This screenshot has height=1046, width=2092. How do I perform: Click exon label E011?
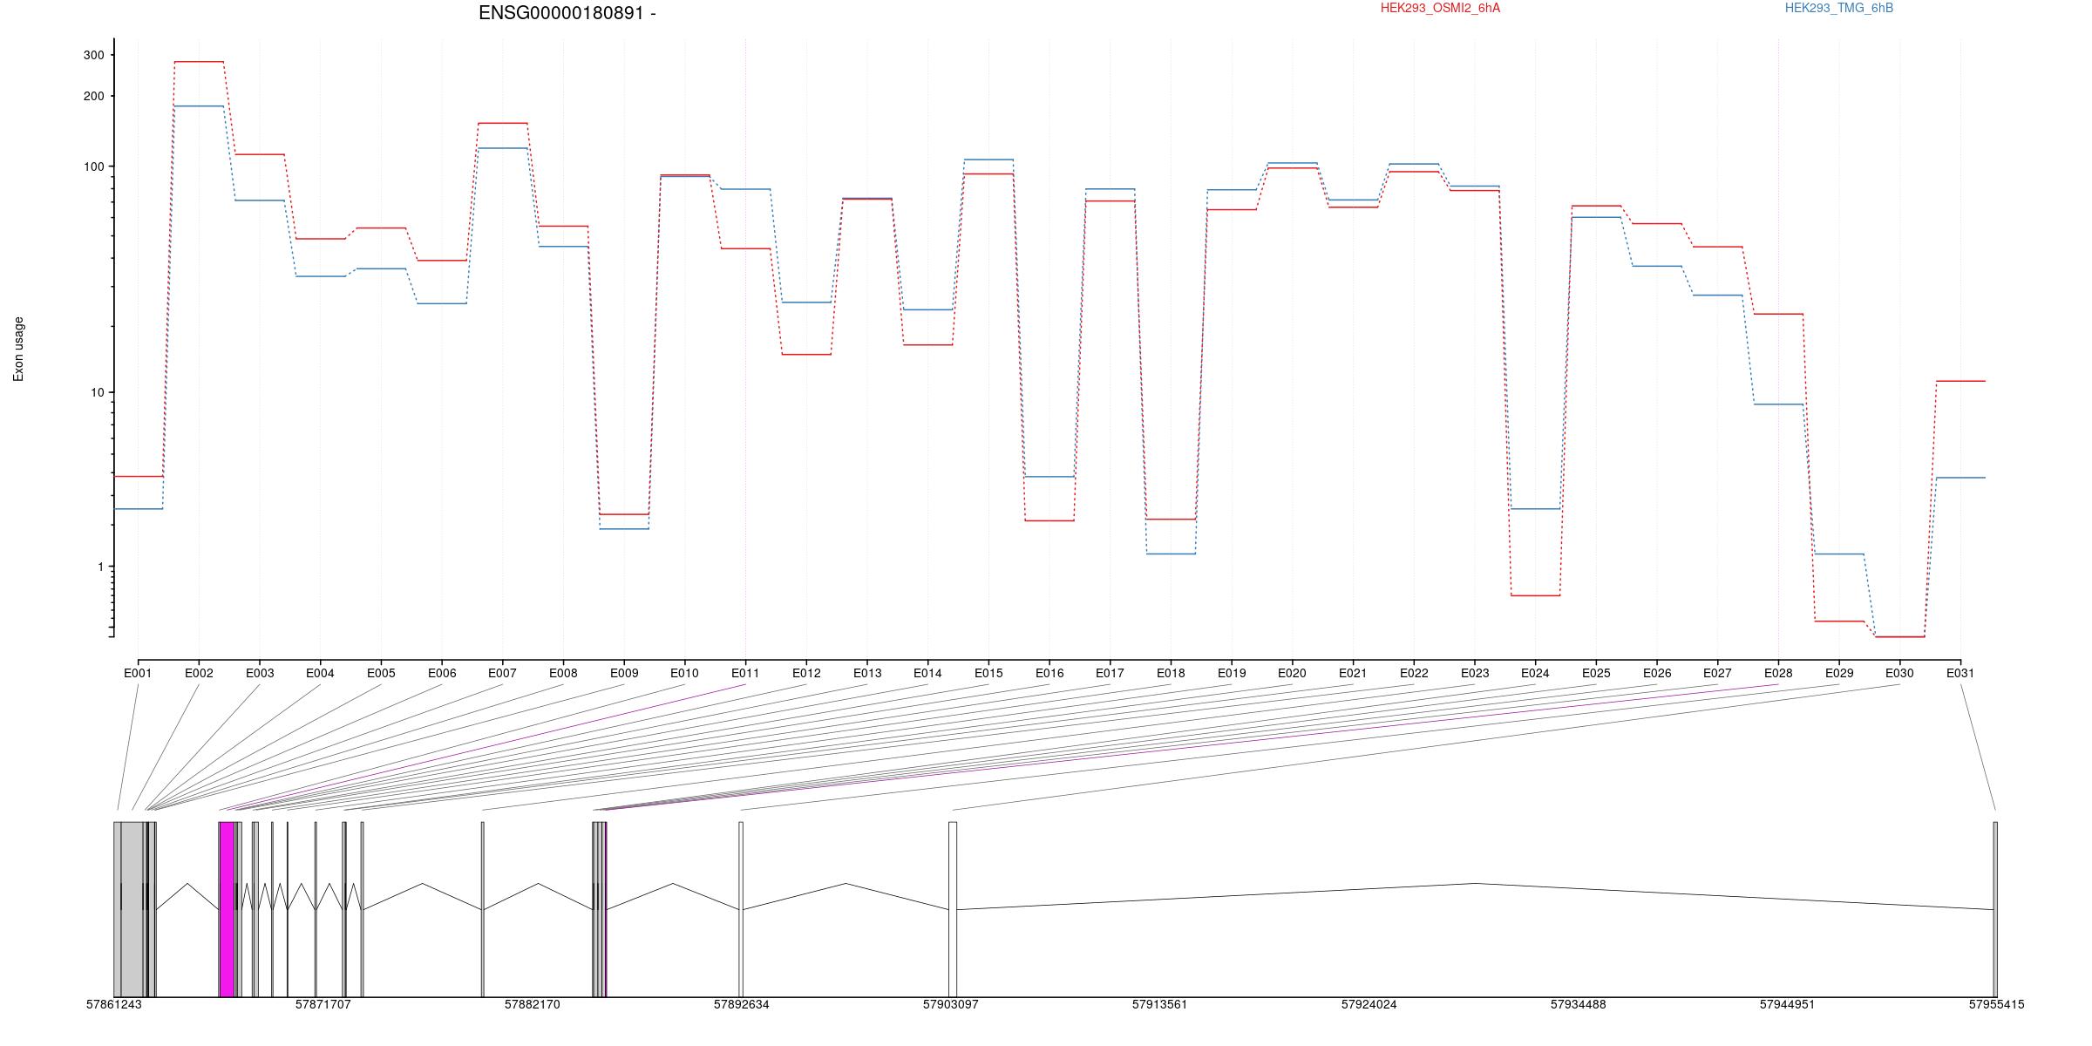[x=745, y=673]
